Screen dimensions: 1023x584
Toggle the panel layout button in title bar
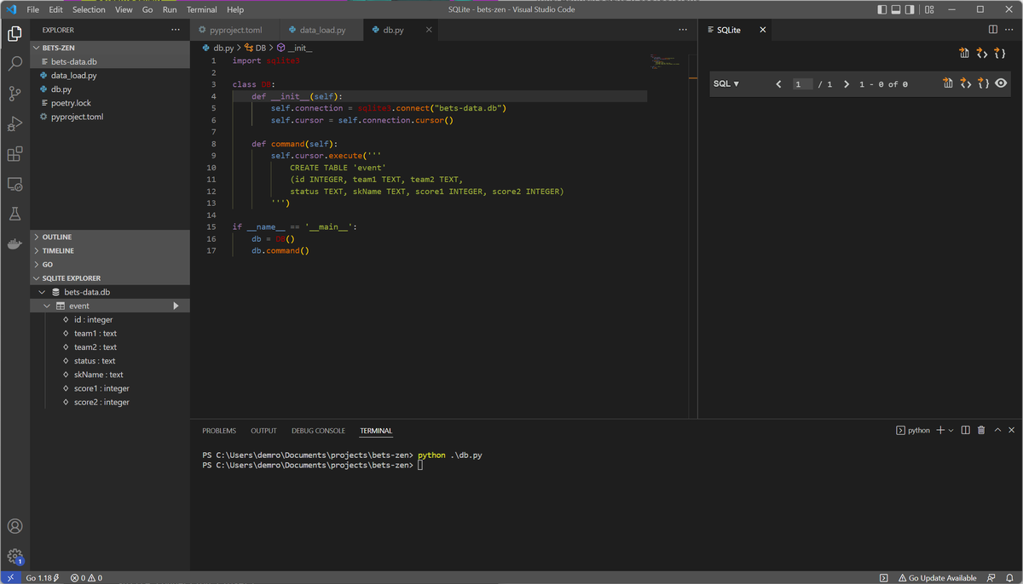[896, 9]
